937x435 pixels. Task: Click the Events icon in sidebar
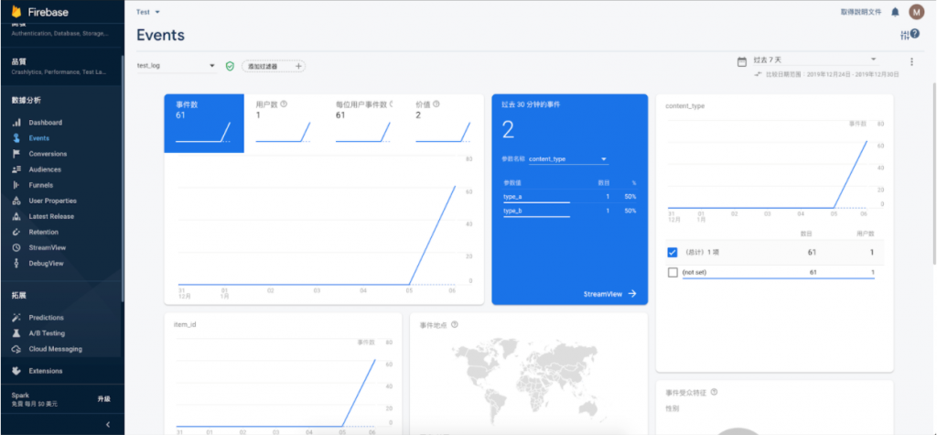[x=16, y=138]
